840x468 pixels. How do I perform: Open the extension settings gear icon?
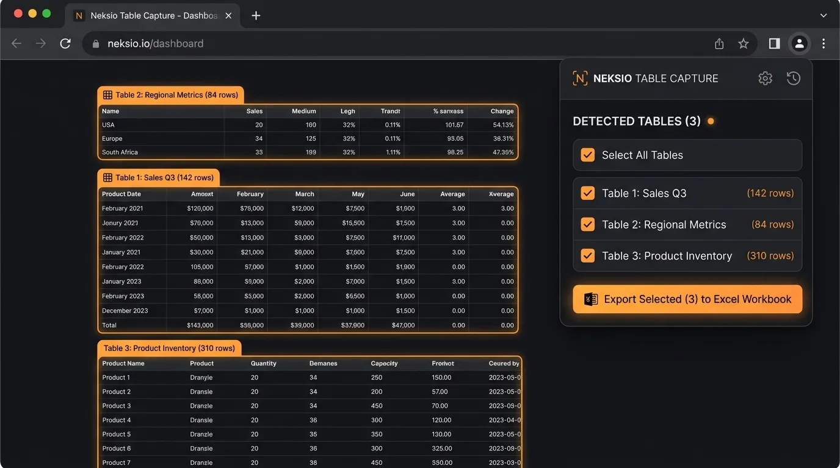[765, 78]
